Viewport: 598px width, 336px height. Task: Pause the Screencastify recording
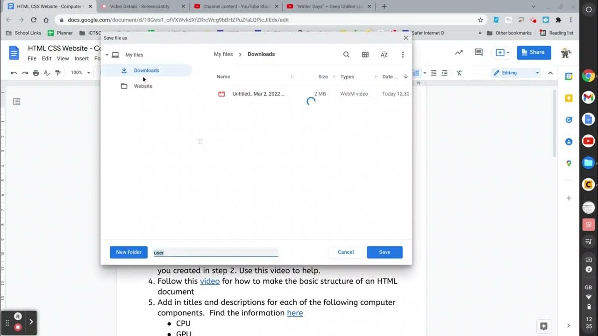(x=18, y=316)
